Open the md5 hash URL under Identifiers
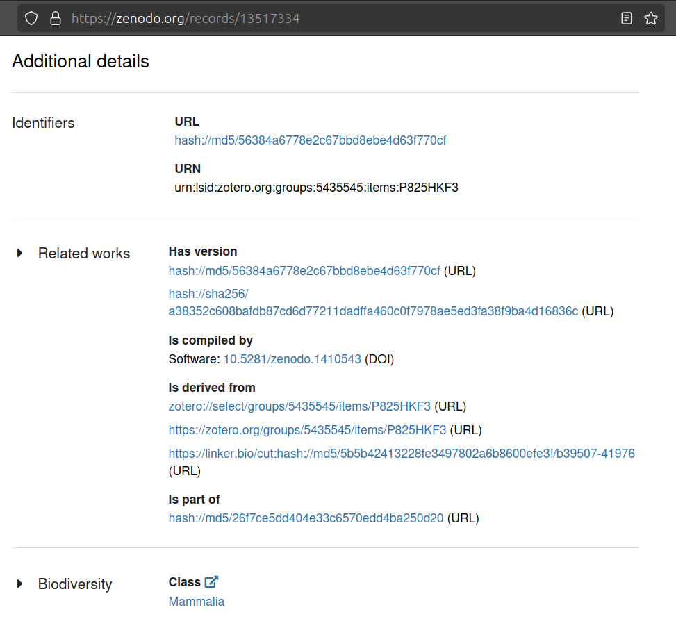 pyautogui.click(x=310, y=140)
